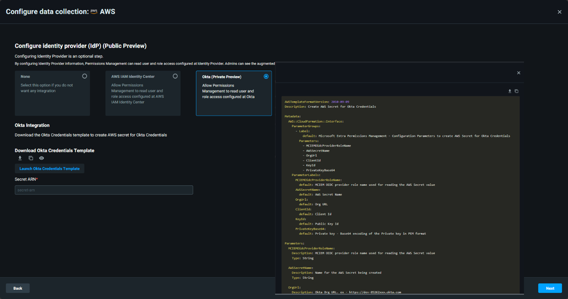The height and width of the screenshot is (299, 568).
Task: Proceed with the Next button
Action: point(550,288)
